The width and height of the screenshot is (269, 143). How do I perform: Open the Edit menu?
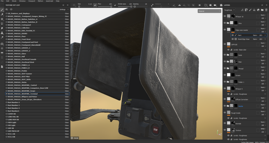[8, 1]
